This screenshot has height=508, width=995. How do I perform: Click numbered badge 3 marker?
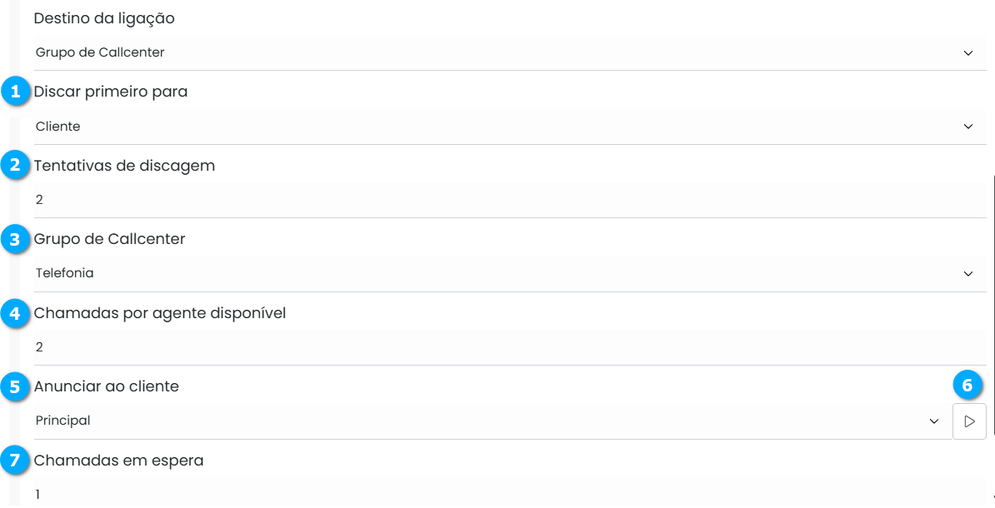coord(15,240)
